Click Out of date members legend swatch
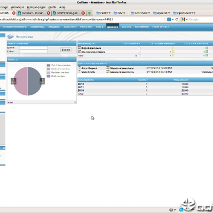 (49, 65)
